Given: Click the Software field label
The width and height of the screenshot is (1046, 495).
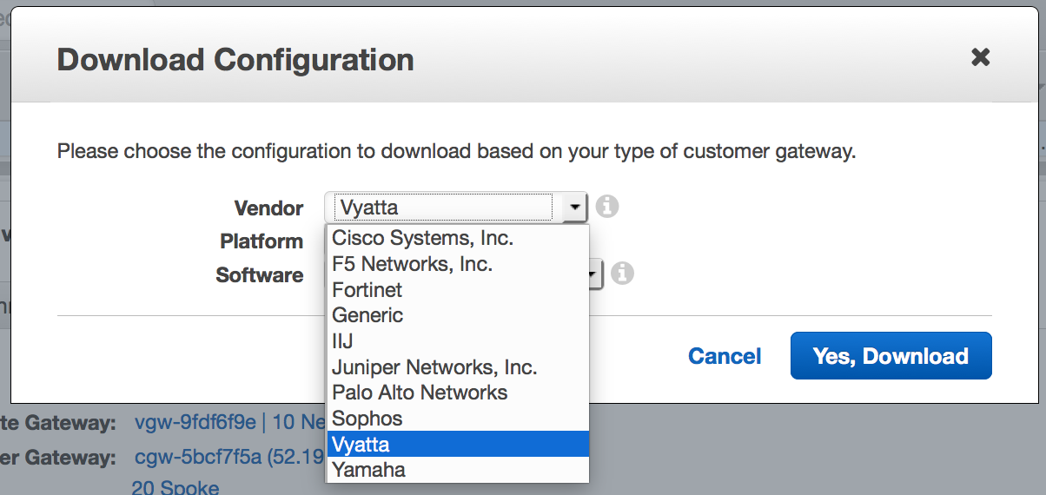Looking at the screenshot, I should coord(260,275).
